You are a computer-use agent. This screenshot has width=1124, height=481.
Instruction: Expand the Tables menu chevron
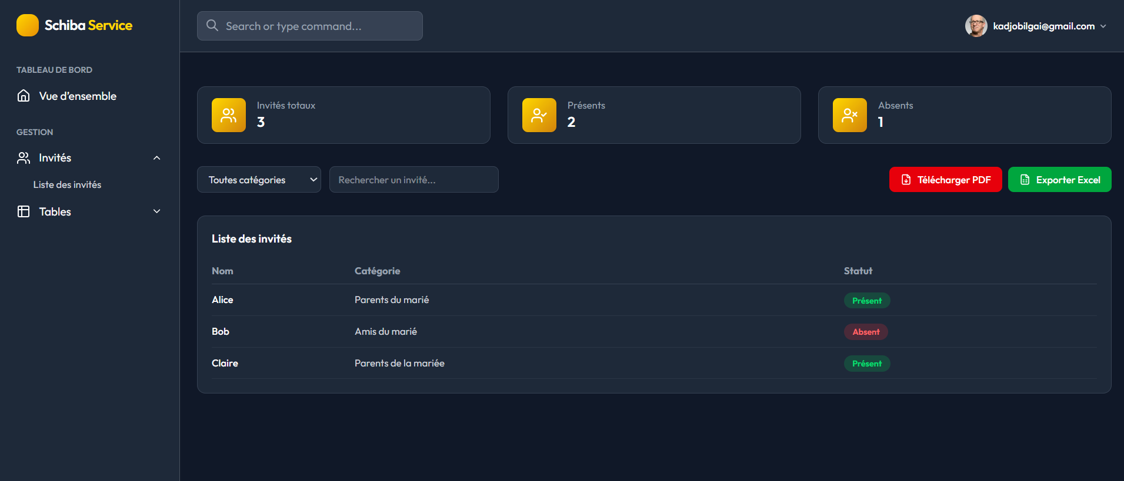[157, 211]
